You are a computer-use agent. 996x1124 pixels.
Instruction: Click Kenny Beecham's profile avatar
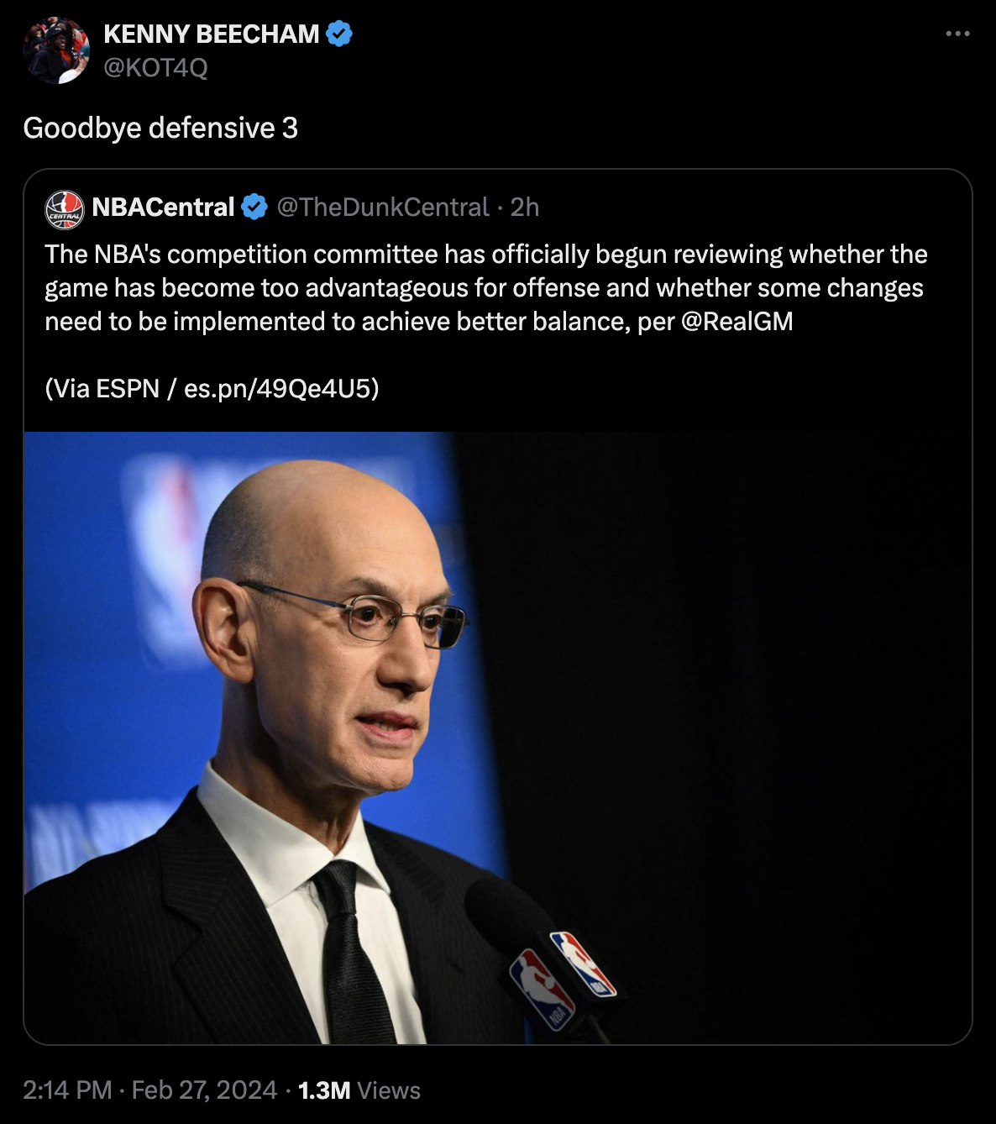point(56,50)
